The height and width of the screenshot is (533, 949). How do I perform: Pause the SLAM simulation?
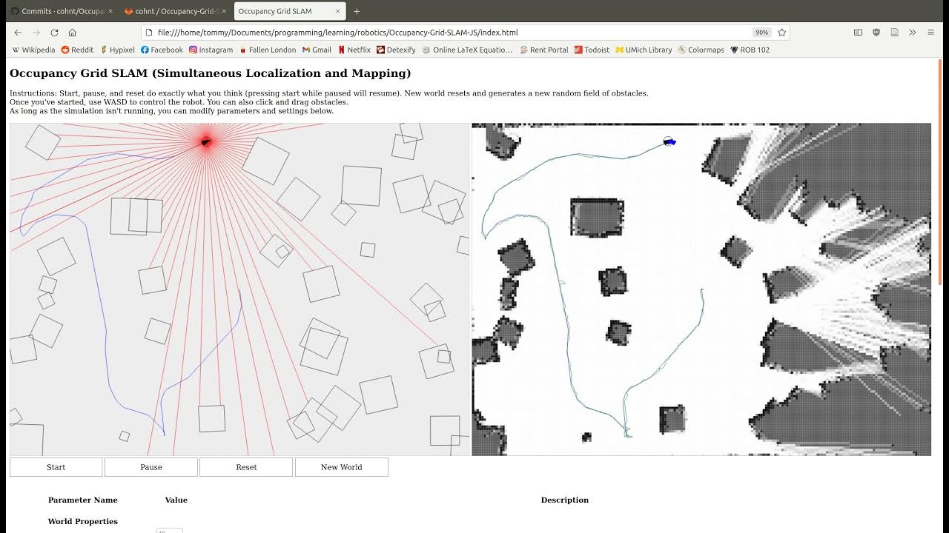coord(151,467)
